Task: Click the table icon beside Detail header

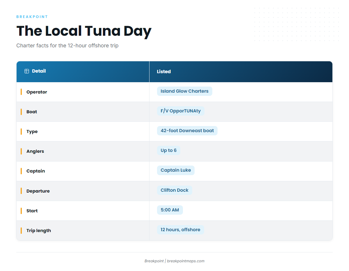Action: click(27, 71)
